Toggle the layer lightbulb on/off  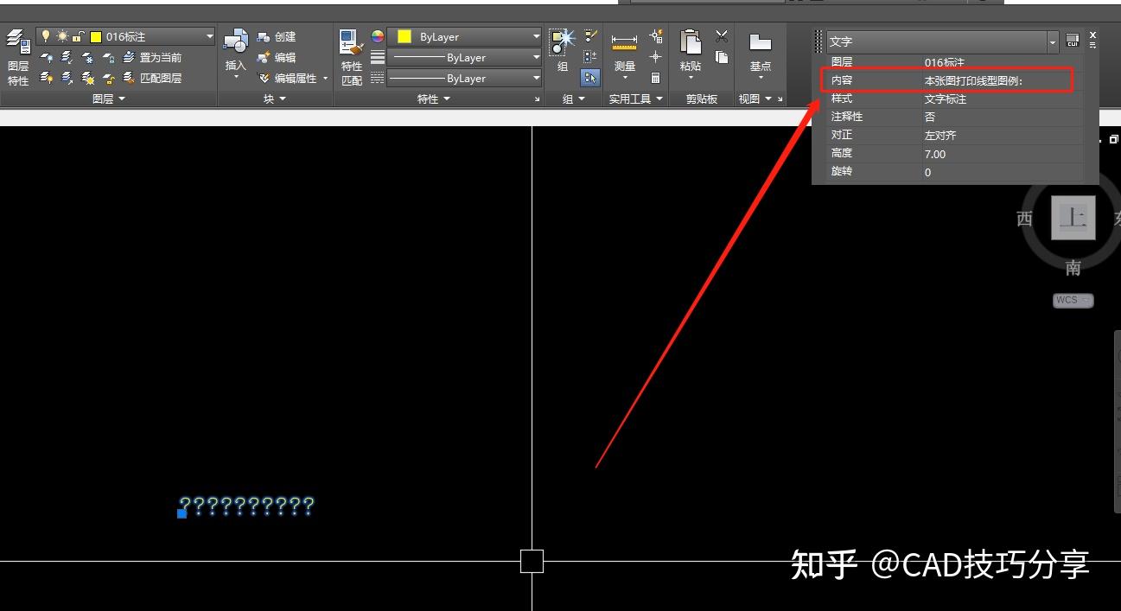pyautogui.click(x=45, y=36)
